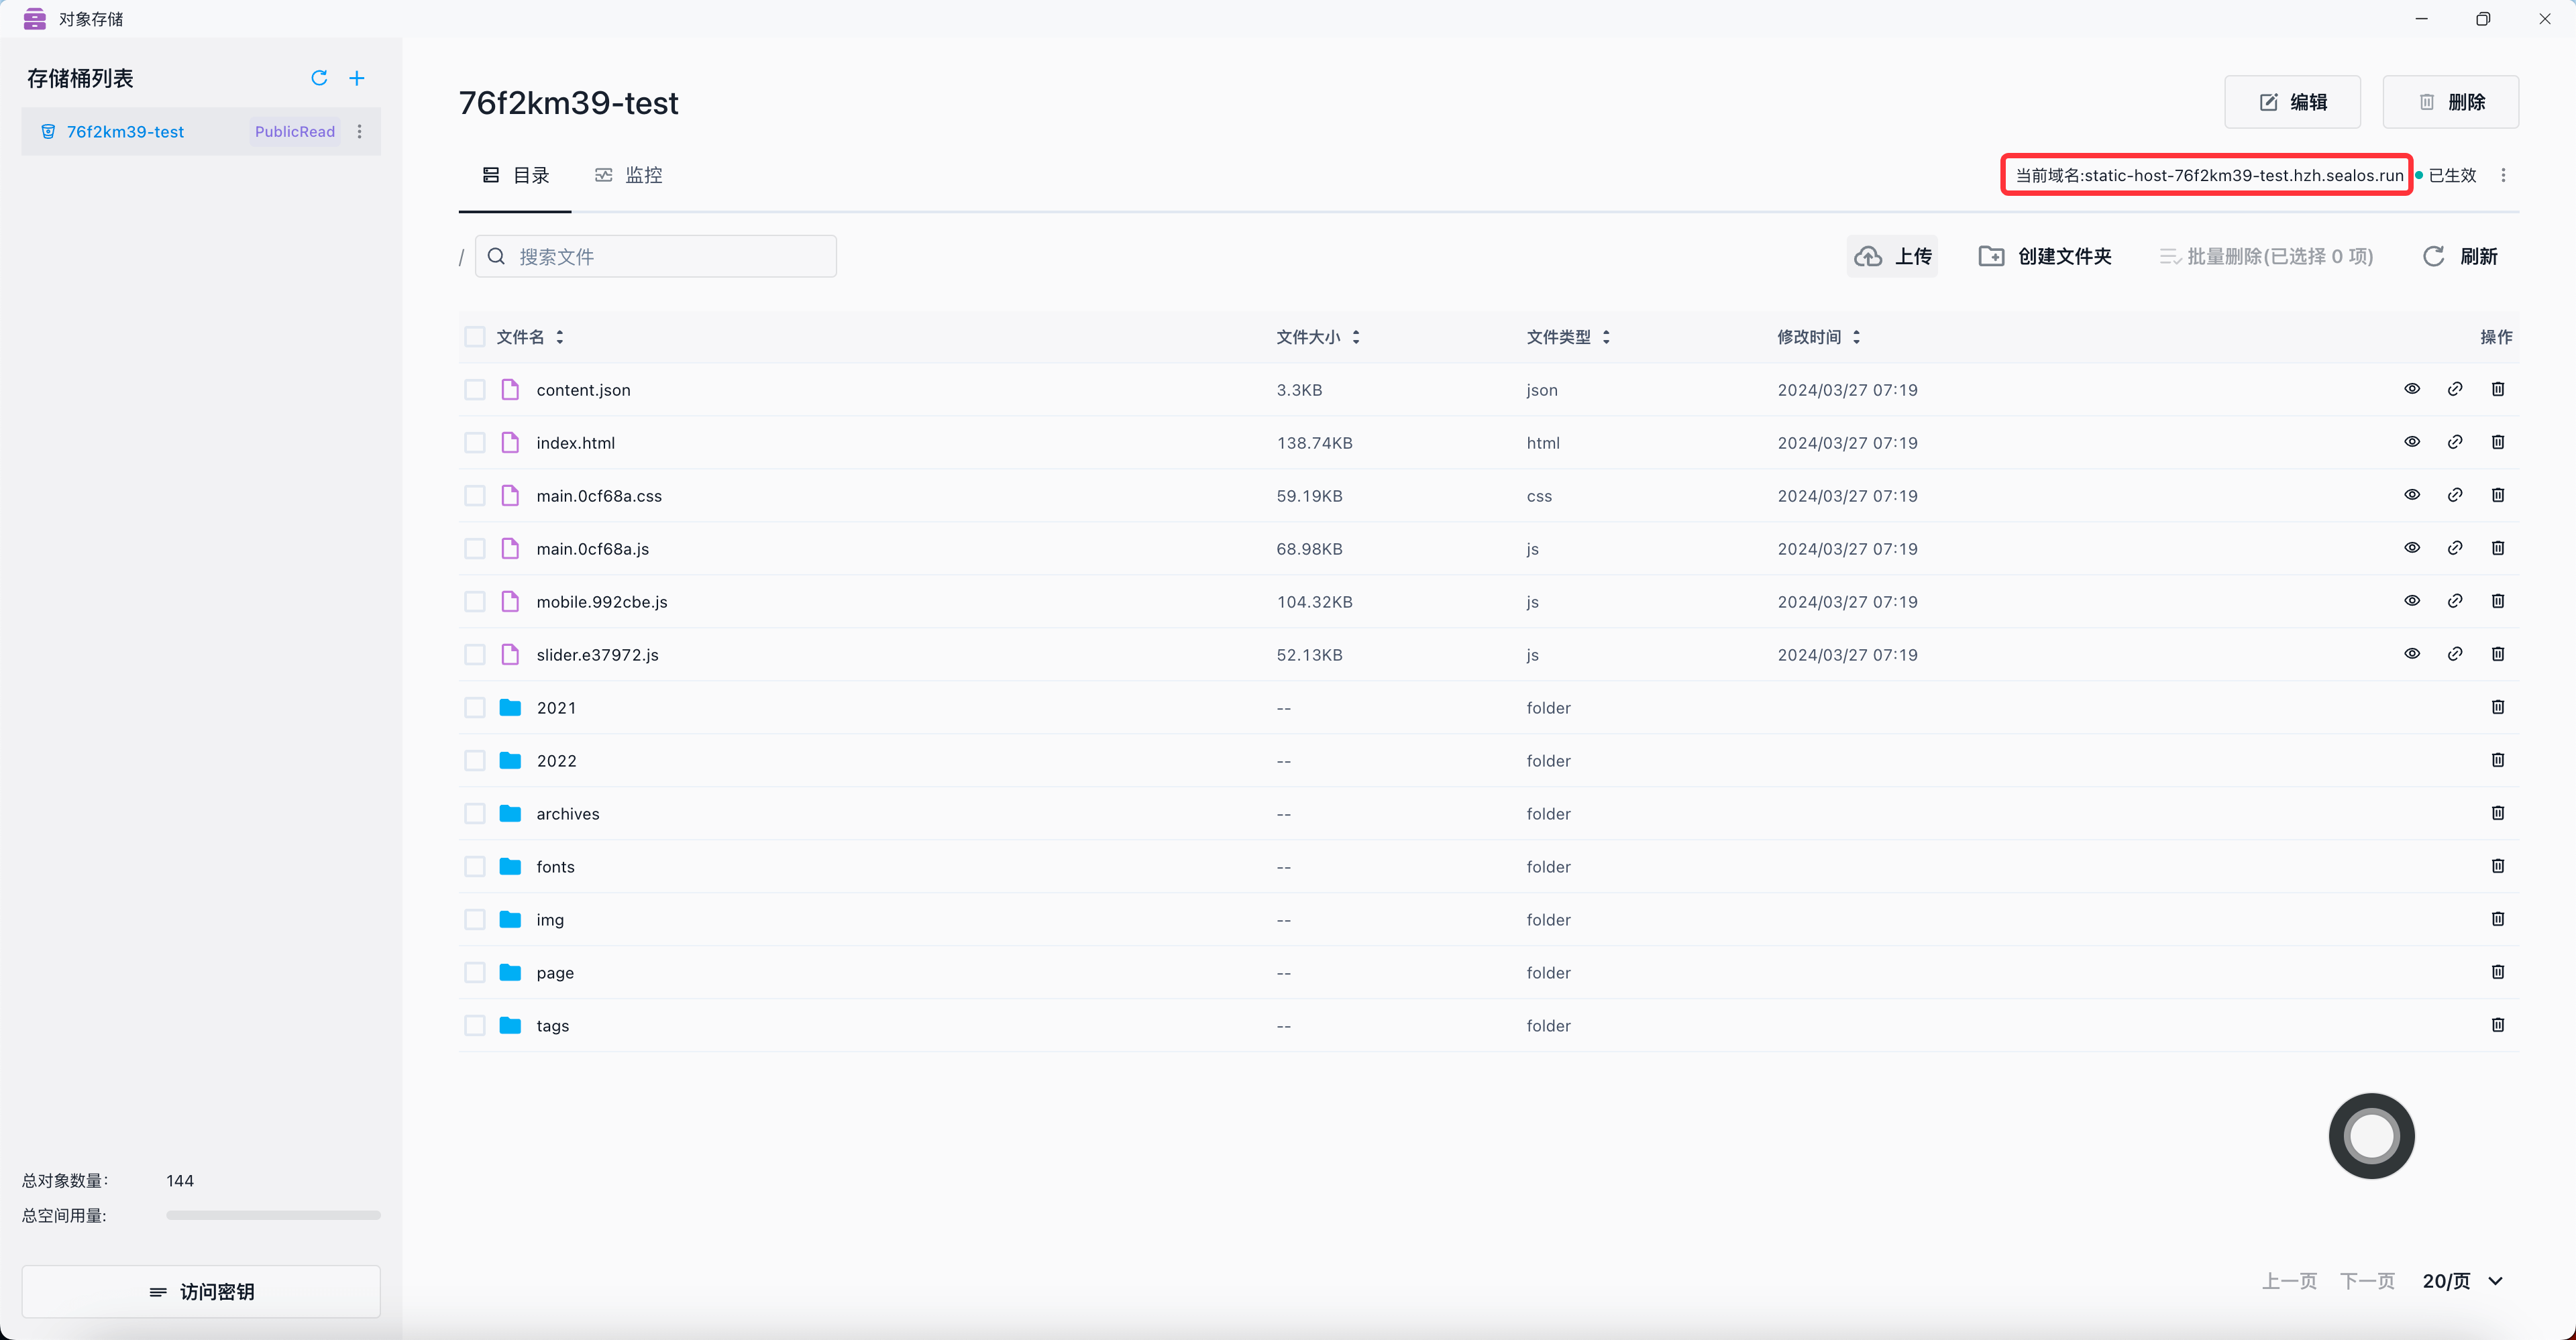The width and height of the screenshot is (2576, 1340).
Task: Switch to the 监控 tab
Action: click(x=629, y=175)
